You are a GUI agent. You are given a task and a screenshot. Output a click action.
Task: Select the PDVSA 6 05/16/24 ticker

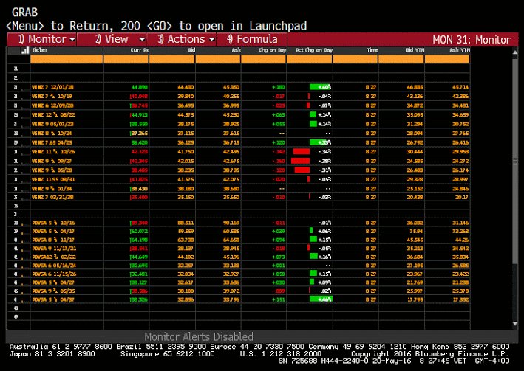(54, 266)
